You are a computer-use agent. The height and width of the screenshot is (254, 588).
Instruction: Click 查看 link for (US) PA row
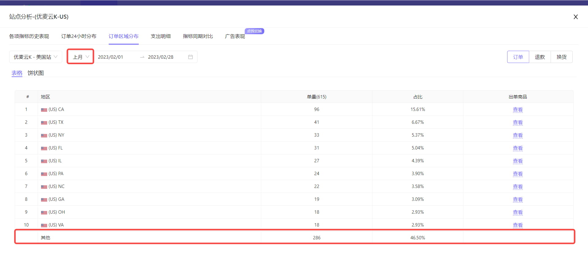(x=518, y=174)
